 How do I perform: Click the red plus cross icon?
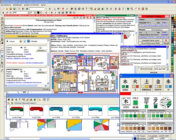pos(63,9)
